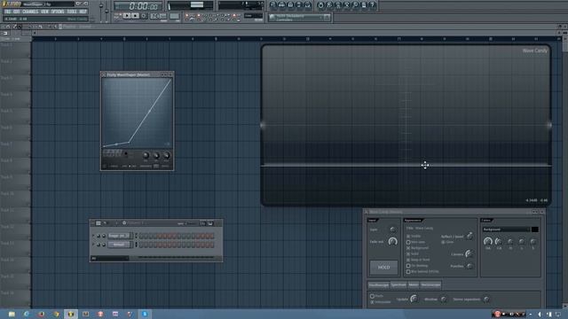Viewport: 568px width, 319px height.
Task: Click the black color swatch in Colors
Action: click(x=534, y=230)
